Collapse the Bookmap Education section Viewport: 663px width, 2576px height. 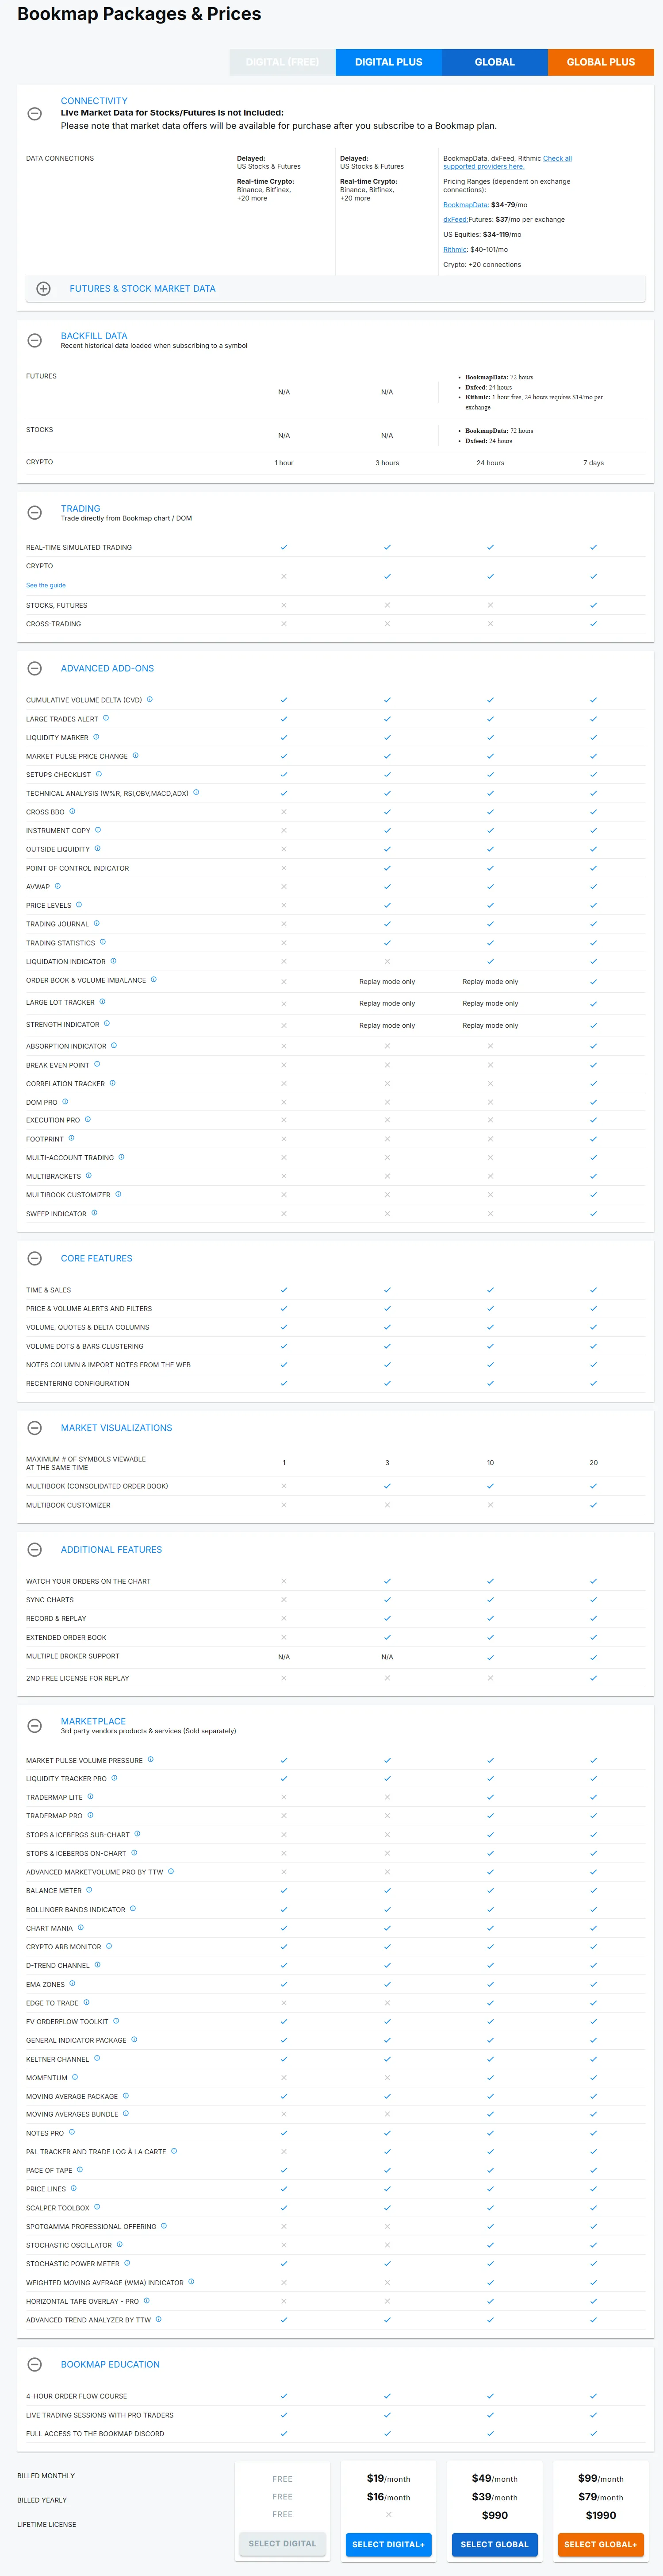coord(34,2364)
